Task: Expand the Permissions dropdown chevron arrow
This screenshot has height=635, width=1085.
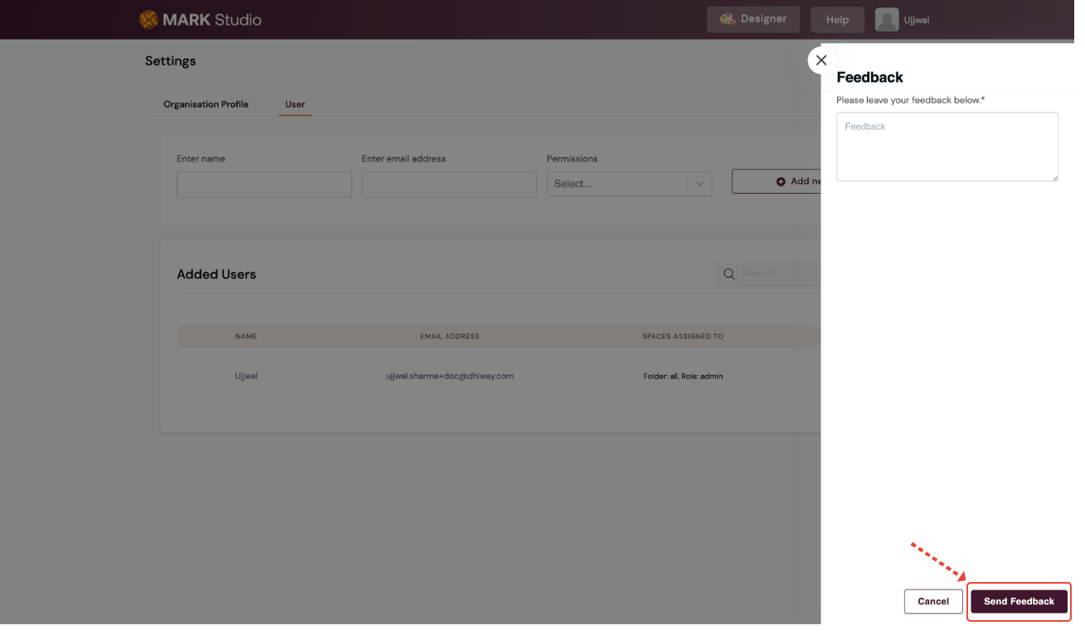Action: click(700, 184)
